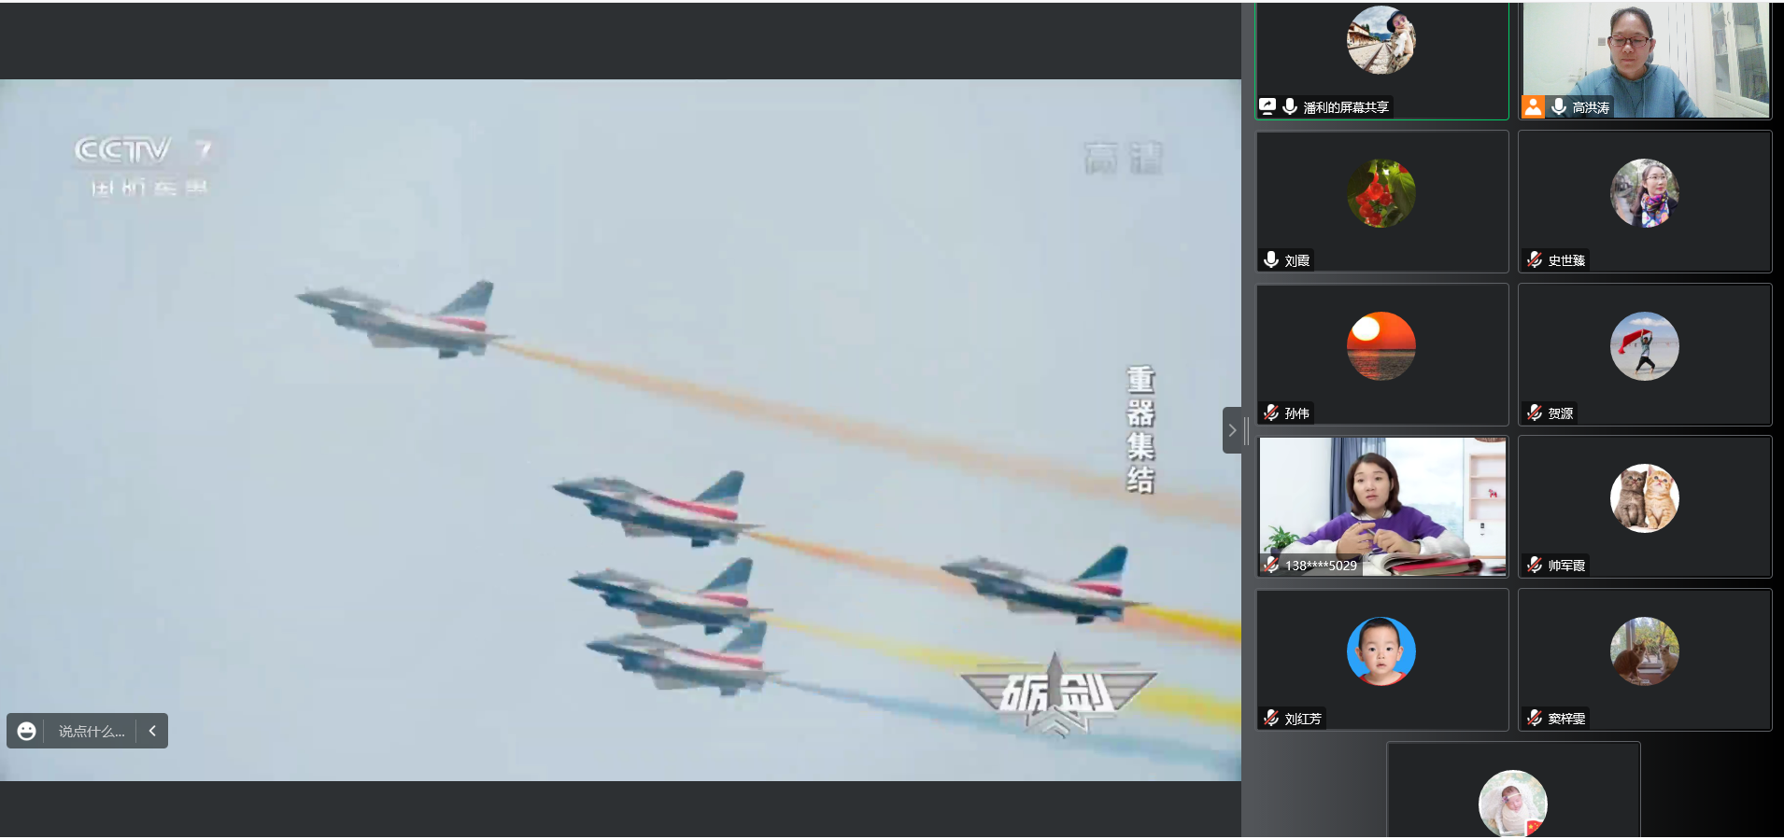Click the muted mic icon beside 帅军霞
This screenshot has width=1784, height=839.
click(1534, 565)
